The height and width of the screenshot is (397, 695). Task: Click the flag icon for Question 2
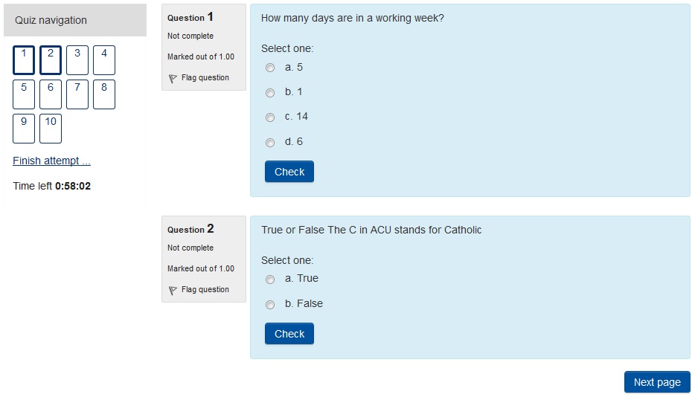point(173,290)
